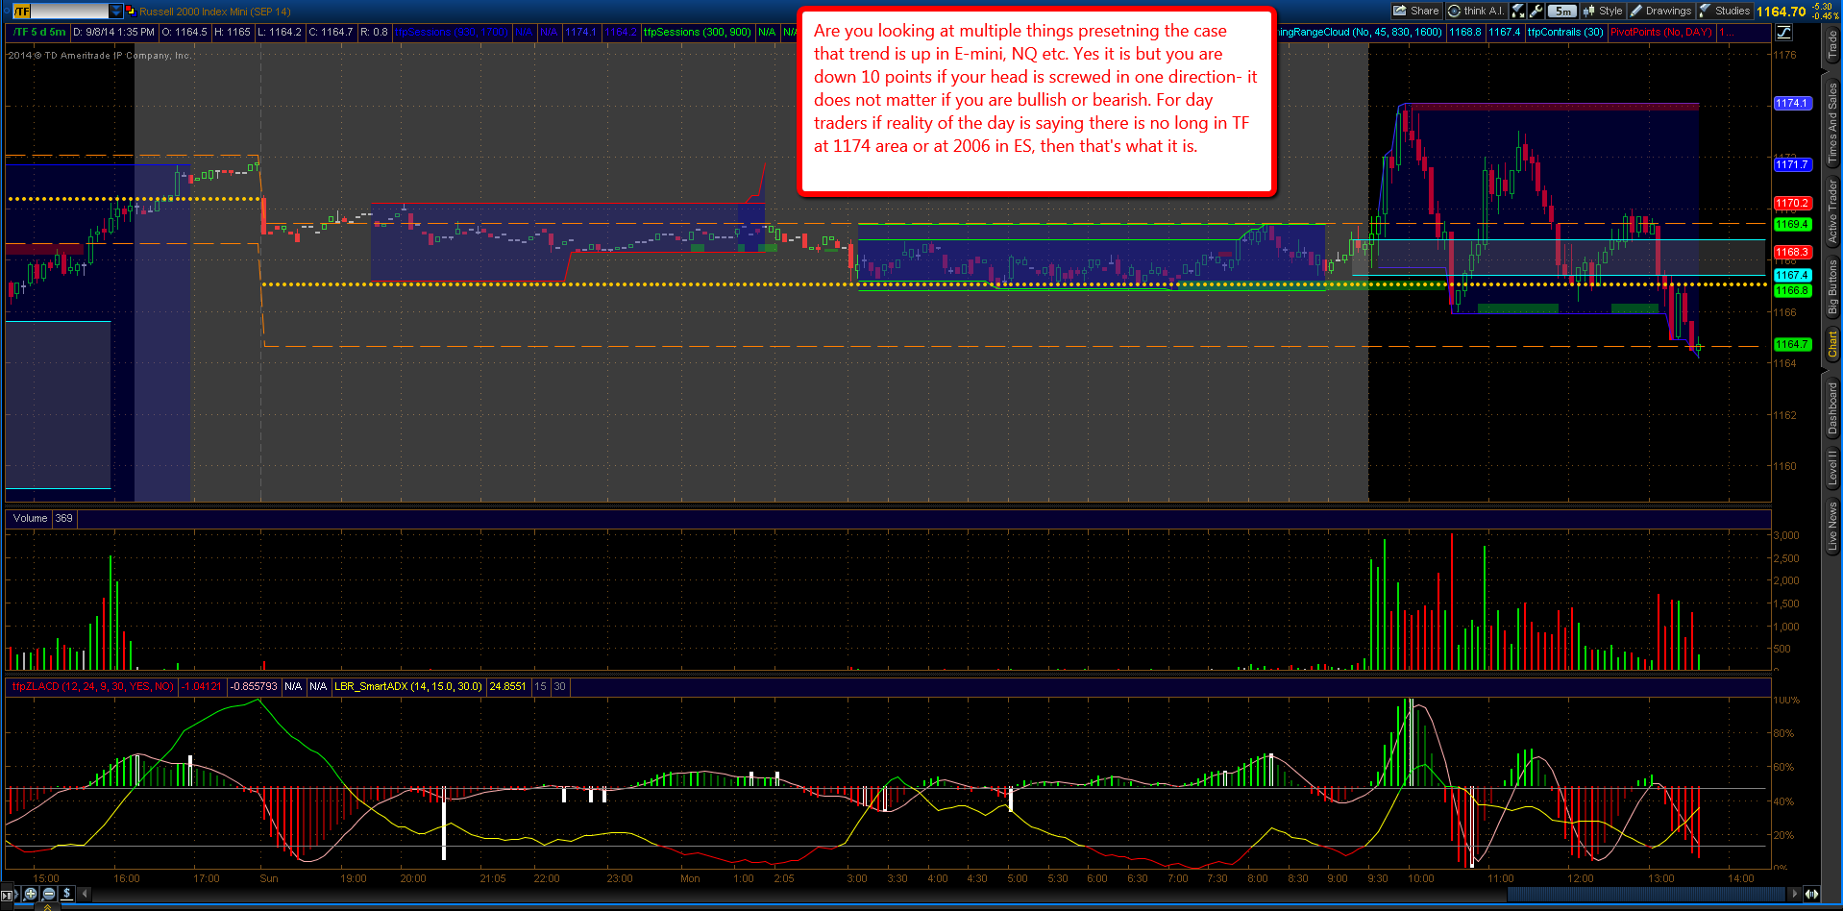Open the Drawings menu

coord(1660,11)
